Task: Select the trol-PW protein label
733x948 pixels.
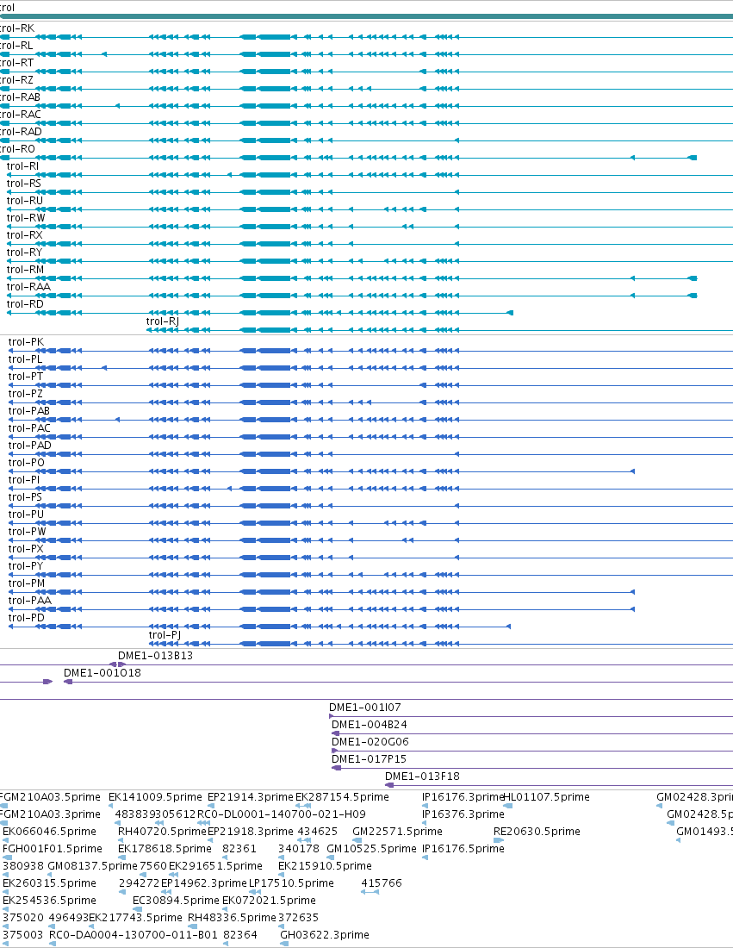Action: (x=28, y=532)
